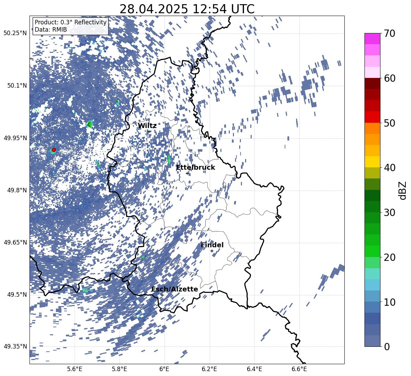Image resolution: width=411 pixels, height=376 pixels.
Task: Click the bright red colorbar segment near 50
Action: [x=372, y=117]
